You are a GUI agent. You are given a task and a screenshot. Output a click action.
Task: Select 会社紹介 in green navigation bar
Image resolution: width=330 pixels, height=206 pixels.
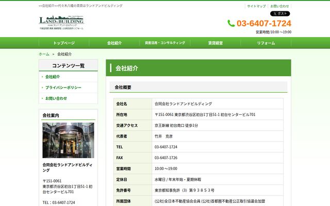114,43
